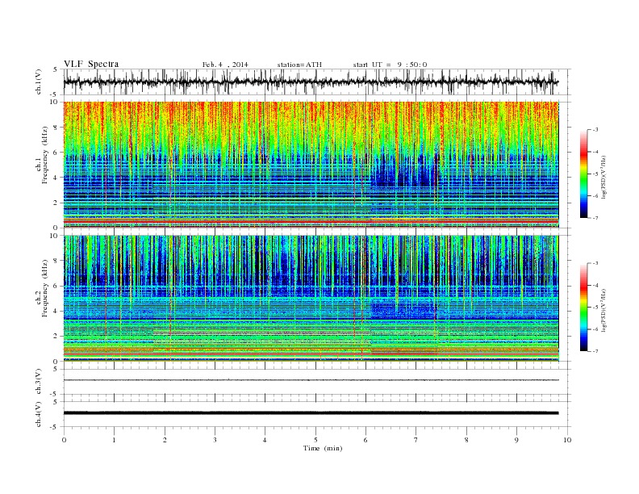Select the "start UT = 9:50:0" header text
This screenshot has width=639, height=494.
click(x=390, y=65)
